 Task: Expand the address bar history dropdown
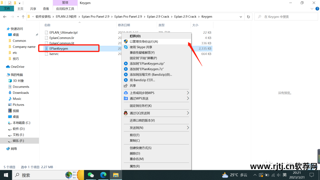(x=241, y=17)
